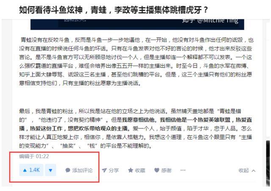
Task: Open the three-dot more options menu
Action: pos(183,170)
